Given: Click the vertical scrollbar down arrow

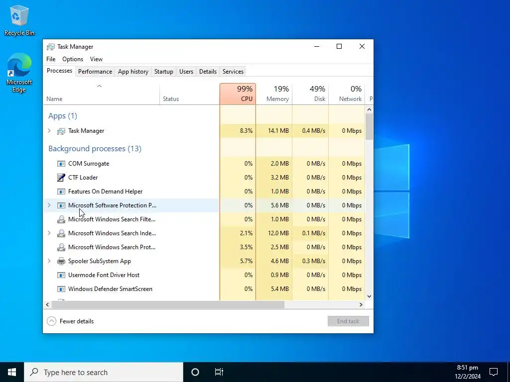Looking at the screenshot, I should [x=369, y=296].
